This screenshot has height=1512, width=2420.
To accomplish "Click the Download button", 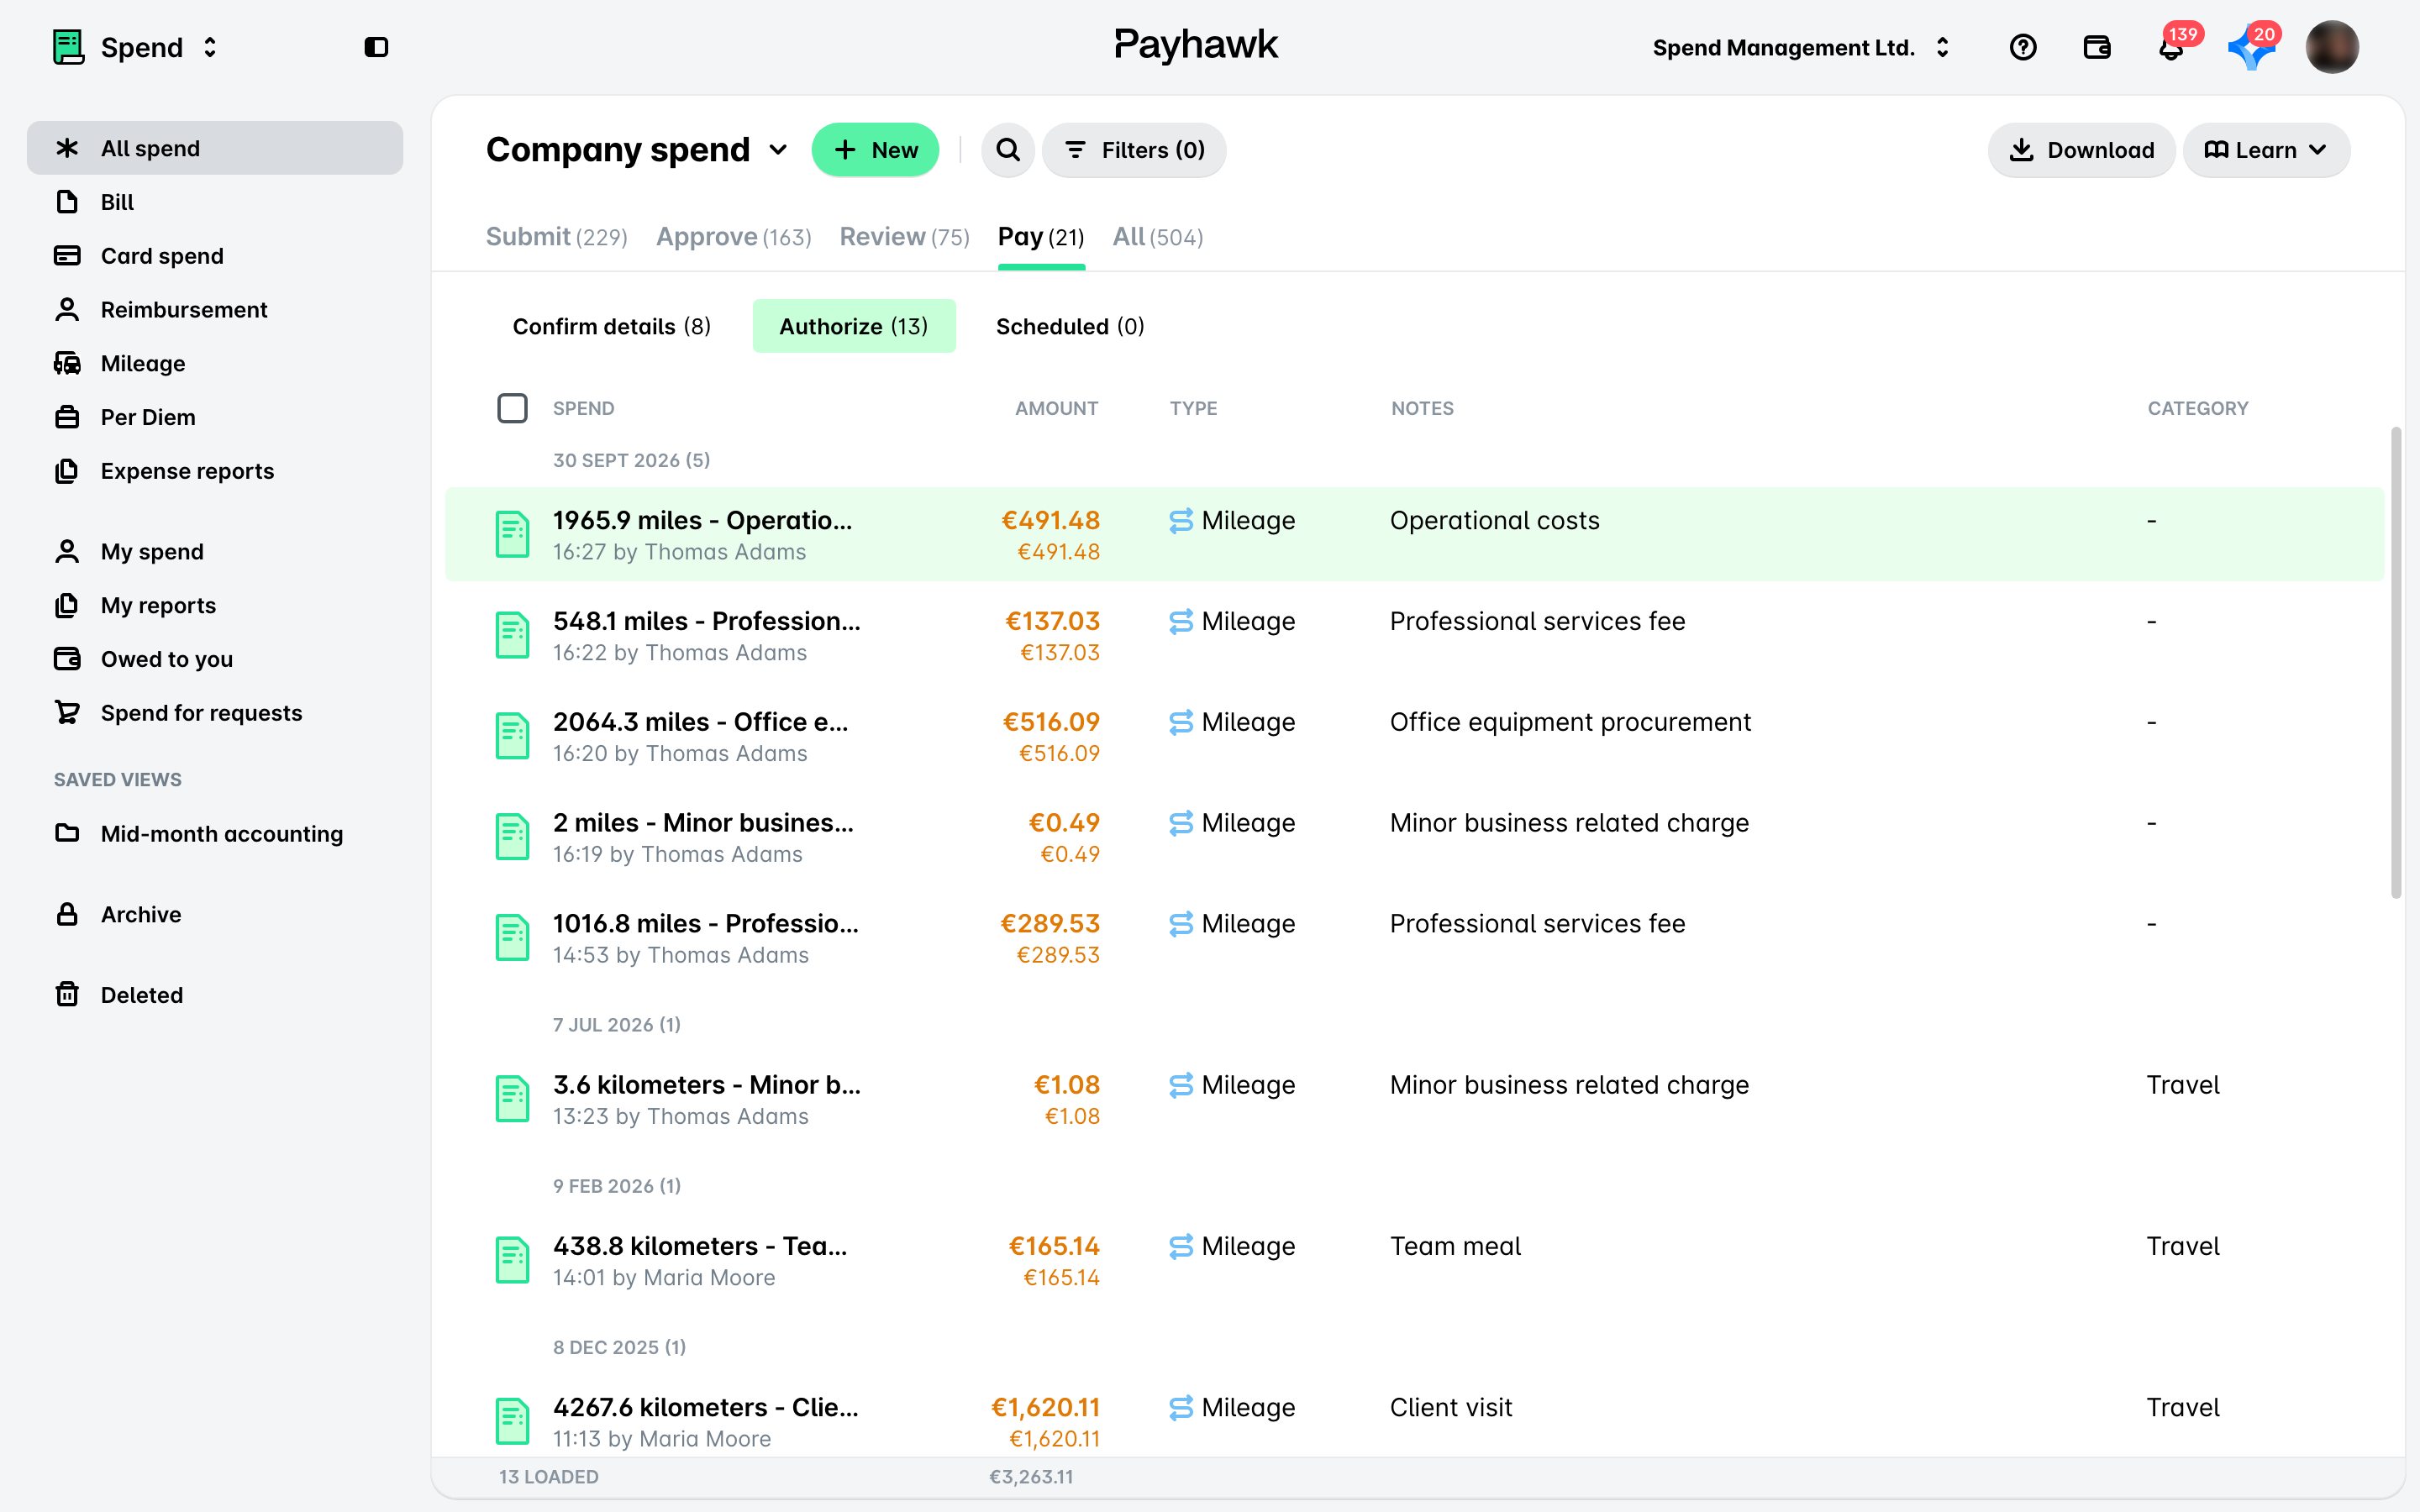I will click(x=2081, y=150).
